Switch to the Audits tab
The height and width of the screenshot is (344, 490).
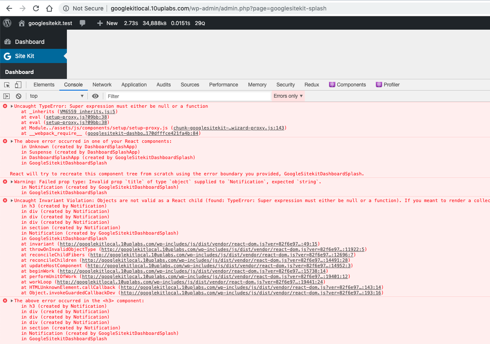163,85
